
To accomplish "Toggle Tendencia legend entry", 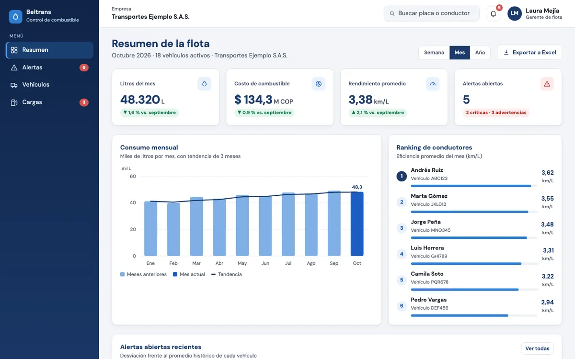I will pos(226,275).
